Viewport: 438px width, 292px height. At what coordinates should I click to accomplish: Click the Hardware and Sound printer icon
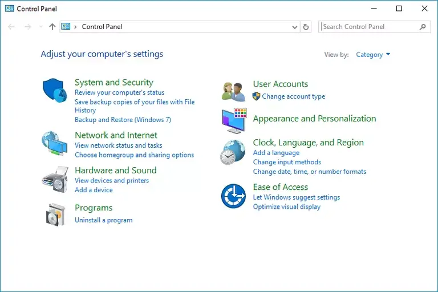[55, 179]
